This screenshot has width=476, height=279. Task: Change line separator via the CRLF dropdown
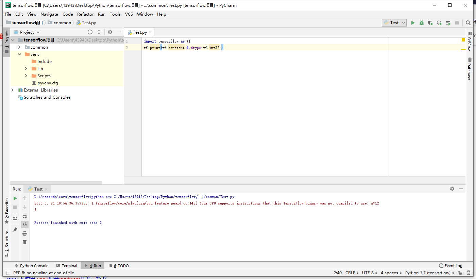click(x=352, y=273)
